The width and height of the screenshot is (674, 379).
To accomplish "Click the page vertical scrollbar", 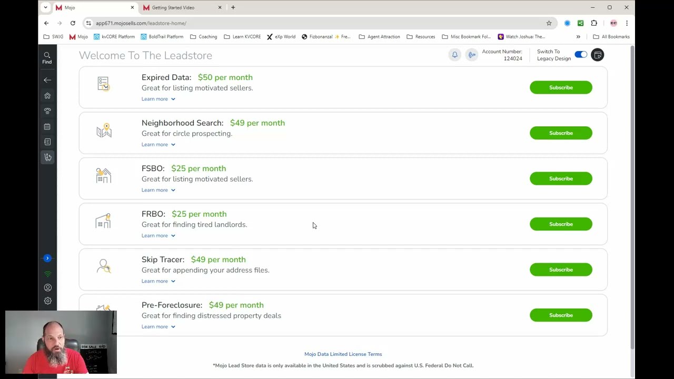I will click(x=632, y=197).
